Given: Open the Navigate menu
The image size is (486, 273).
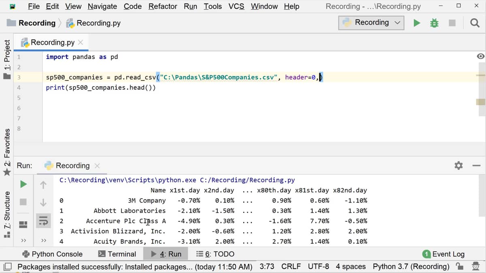Looking at the screenshot, I should tap(102, 6).
